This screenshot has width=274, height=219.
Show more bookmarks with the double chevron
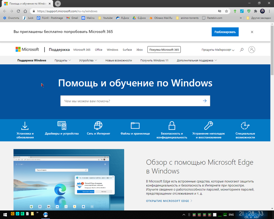pyautogui.click(x=241, y=18)
